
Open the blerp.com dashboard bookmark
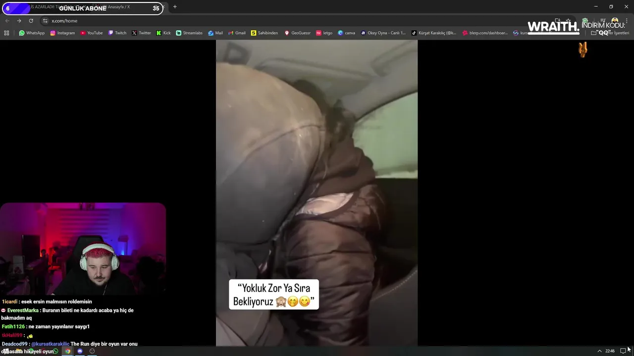(485, 33)
